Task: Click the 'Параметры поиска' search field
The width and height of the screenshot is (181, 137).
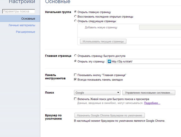Action: 19,12
